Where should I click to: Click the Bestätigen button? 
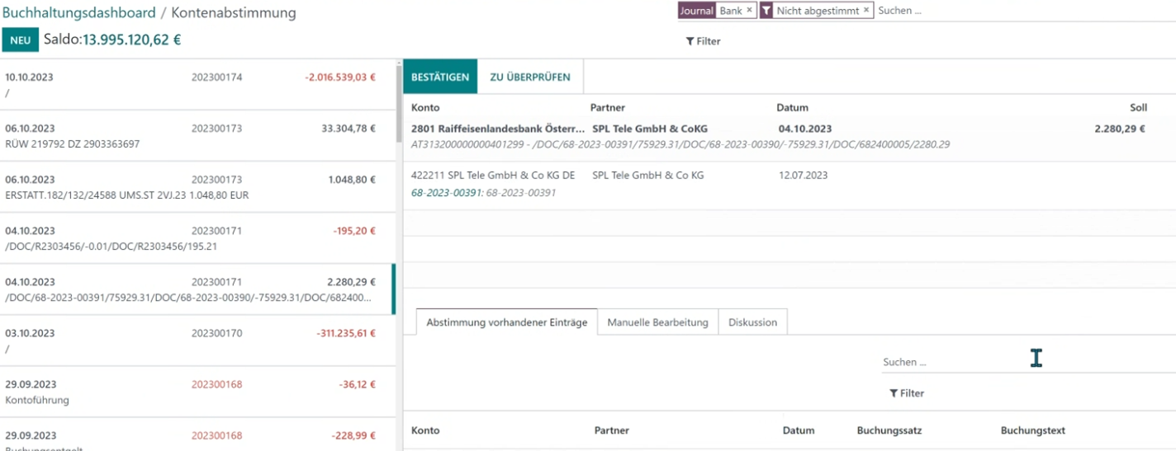tap(440, 77)
